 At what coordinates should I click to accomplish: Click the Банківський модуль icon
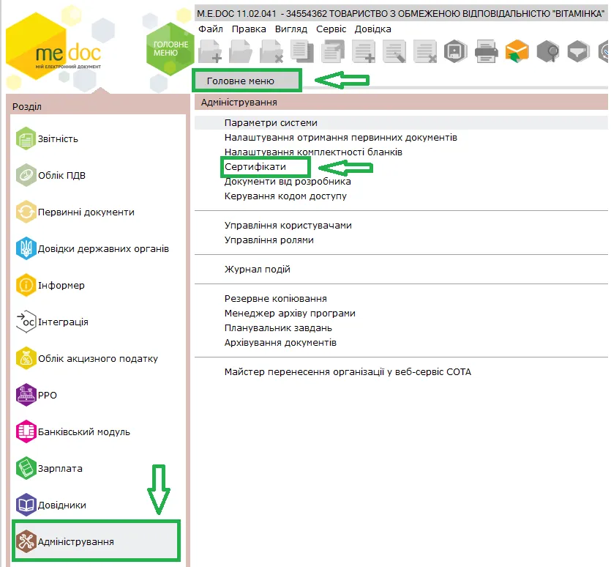point(26,431)
